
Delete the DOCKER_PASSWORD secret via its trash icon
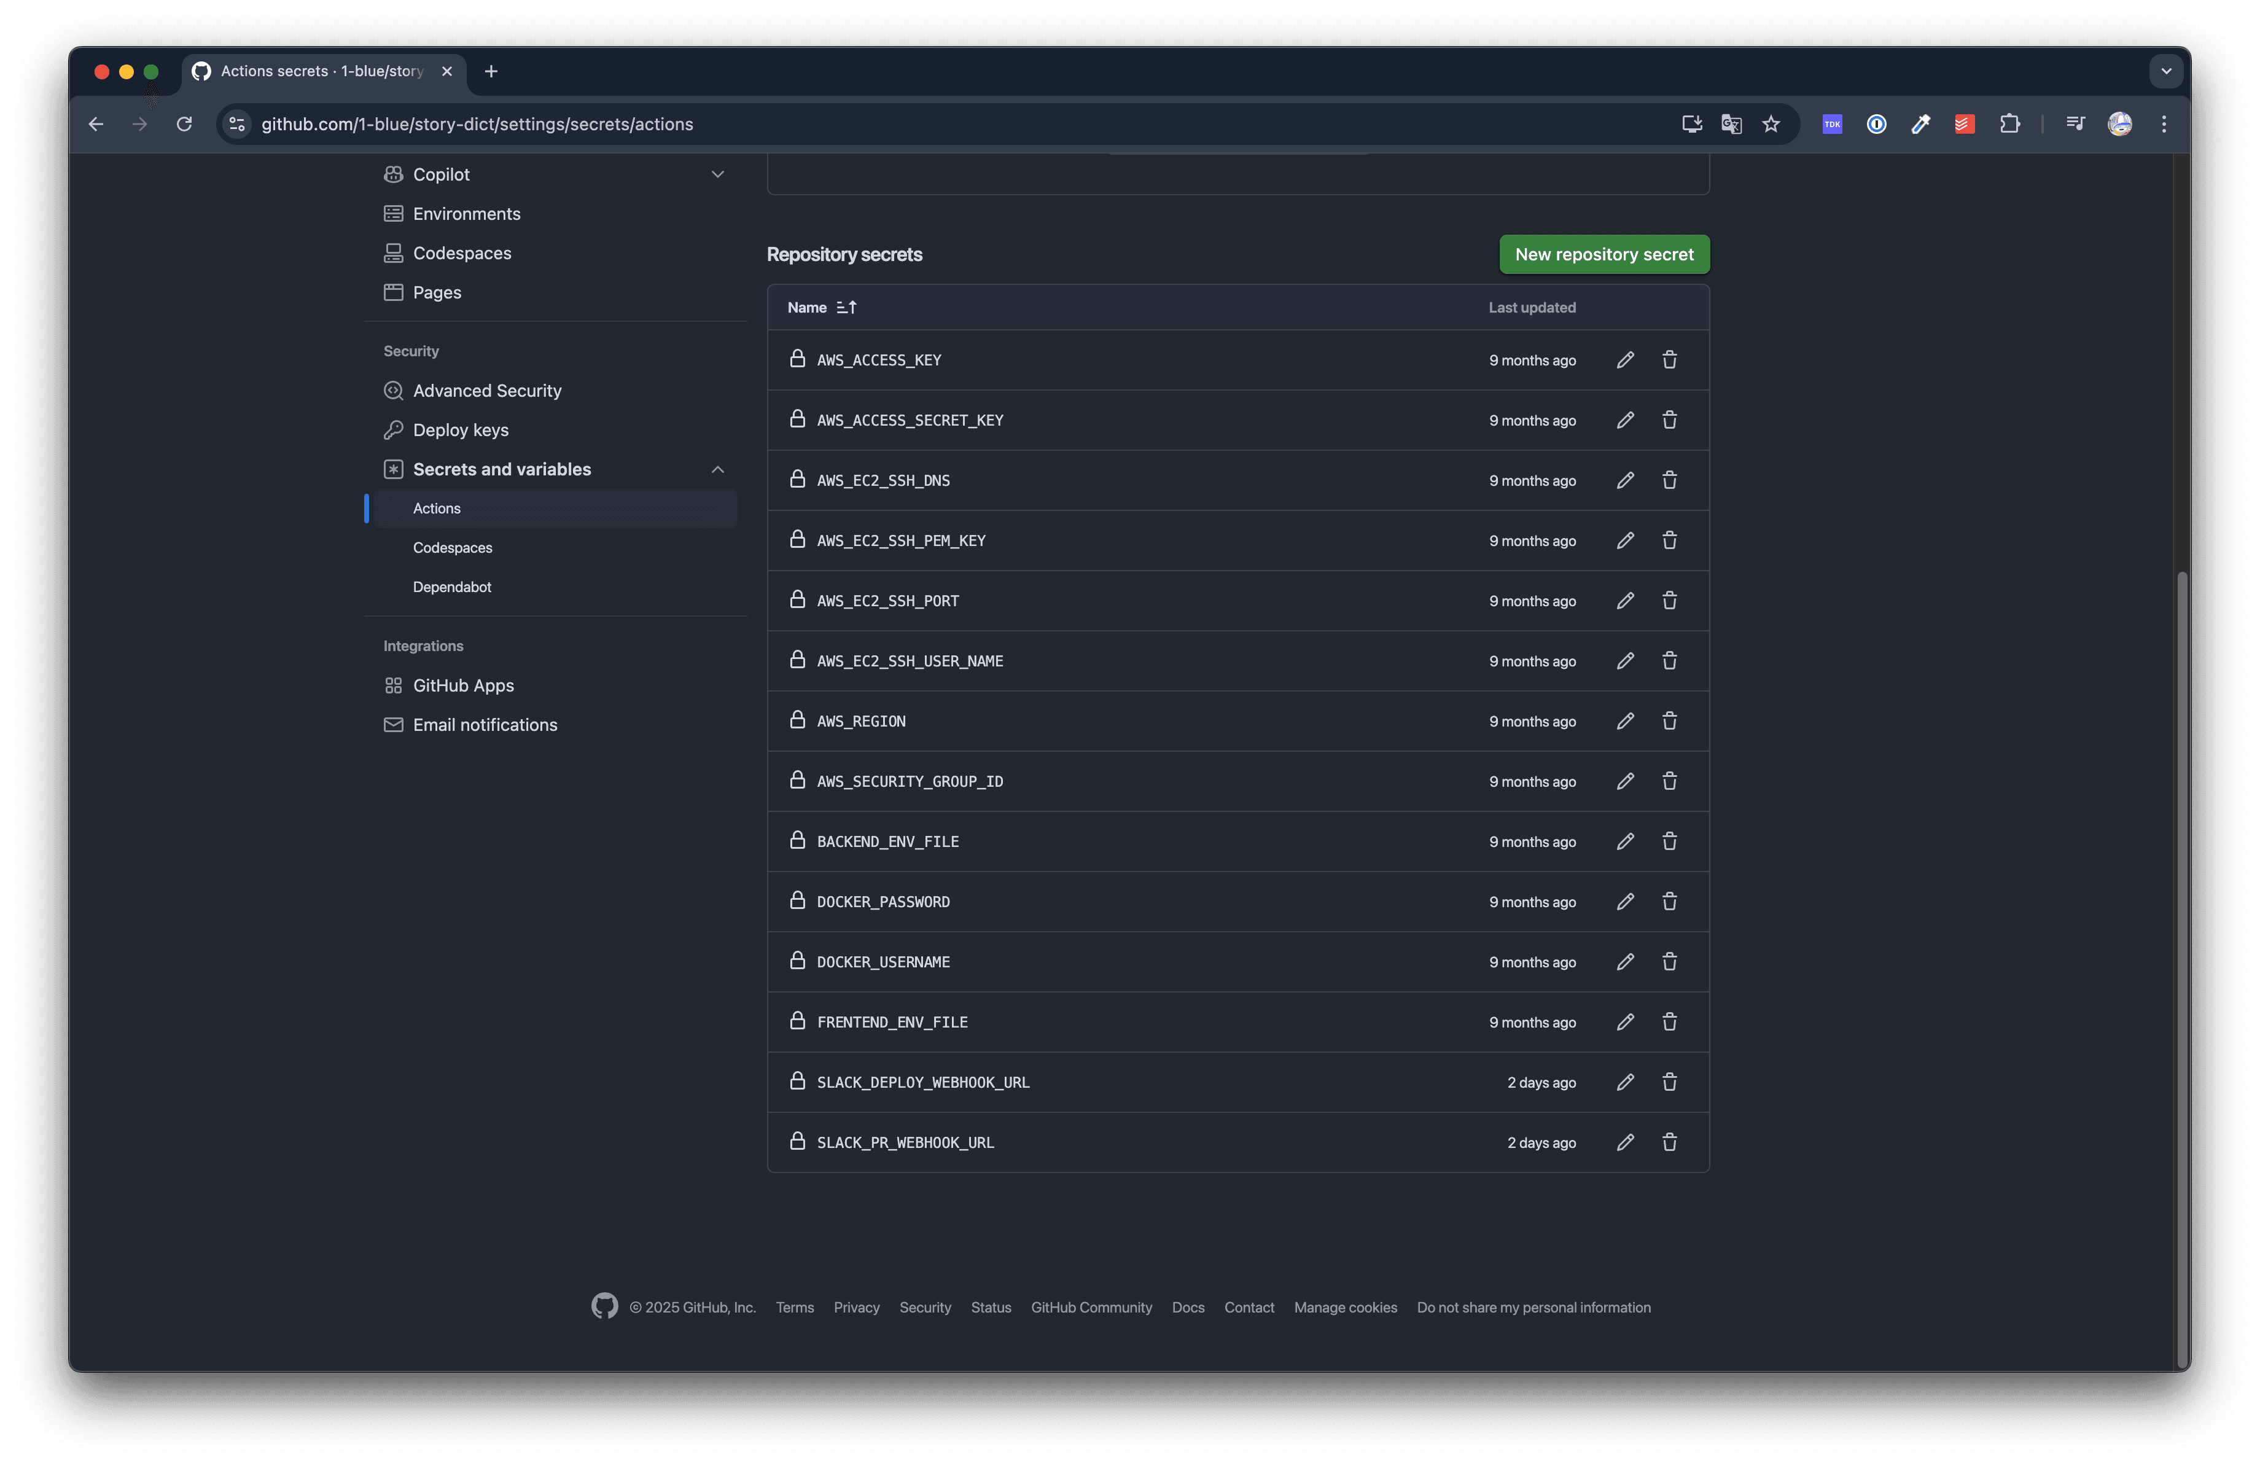(1669, 901)
